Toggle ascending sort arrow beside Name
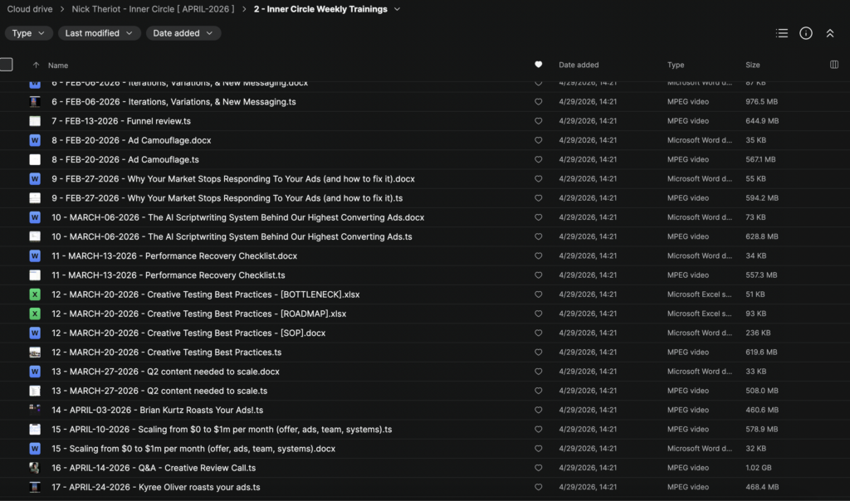 point(36,65)
